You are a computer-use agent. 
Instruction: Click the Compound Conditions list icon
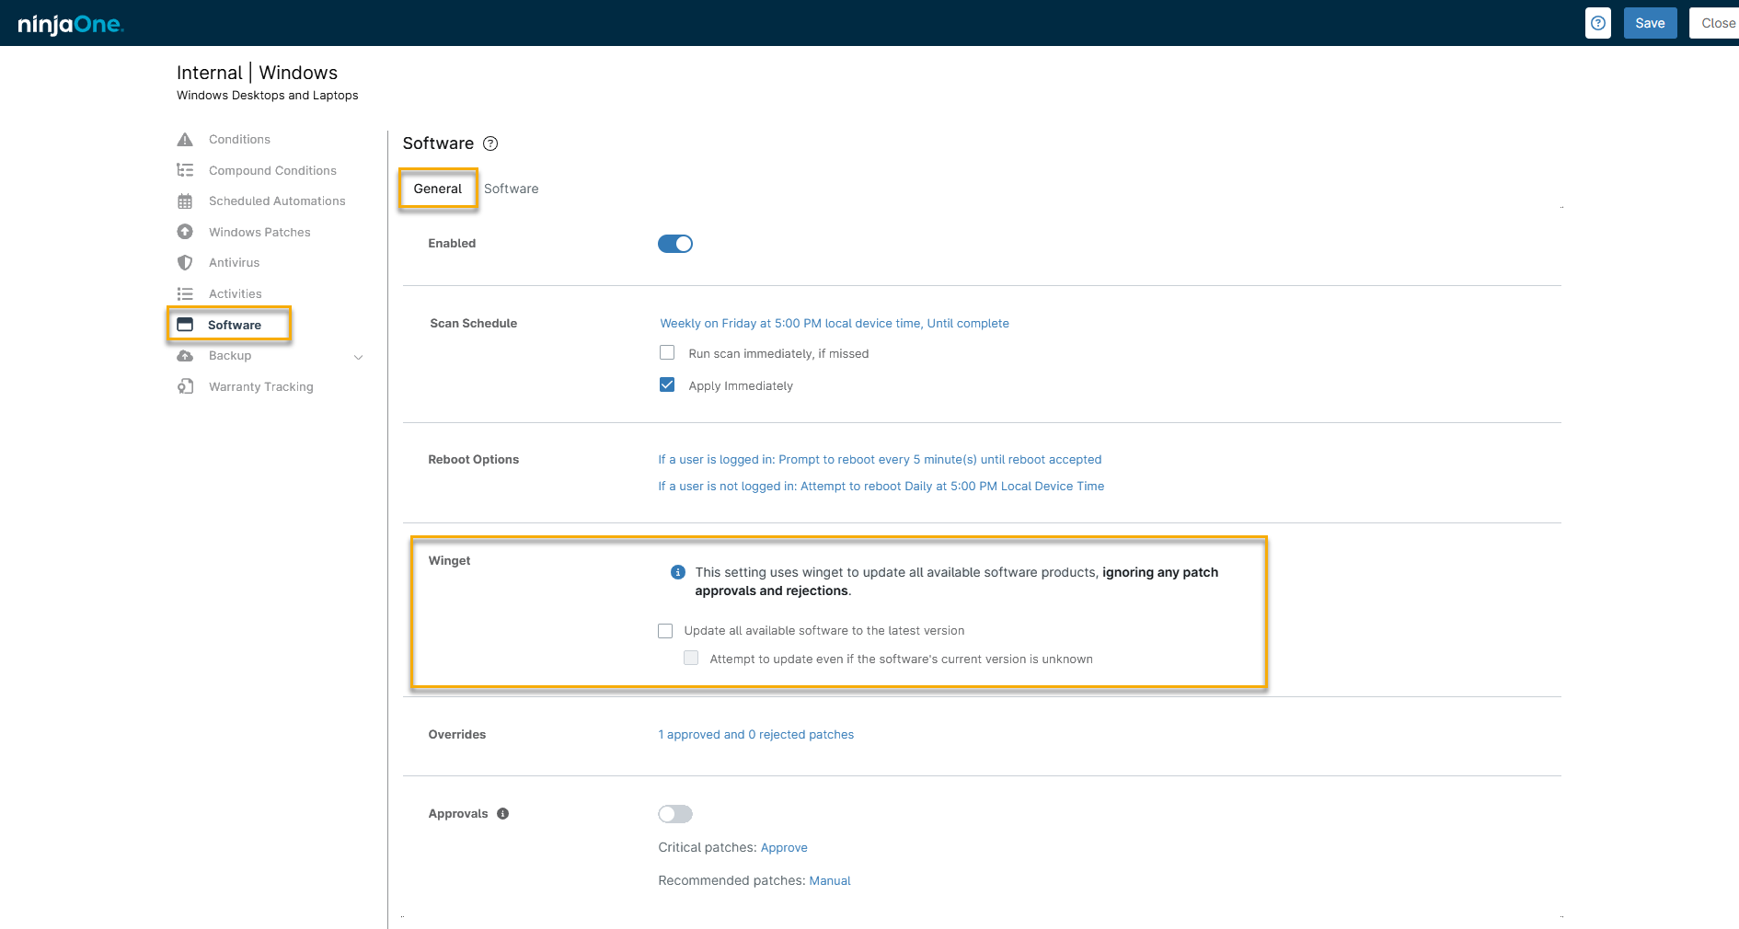point(185,170)
